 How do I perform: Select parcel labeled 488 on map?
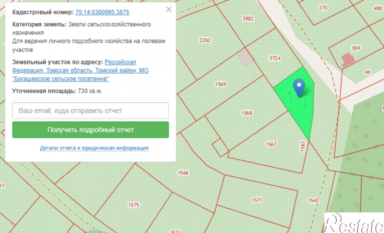[378, 8]
